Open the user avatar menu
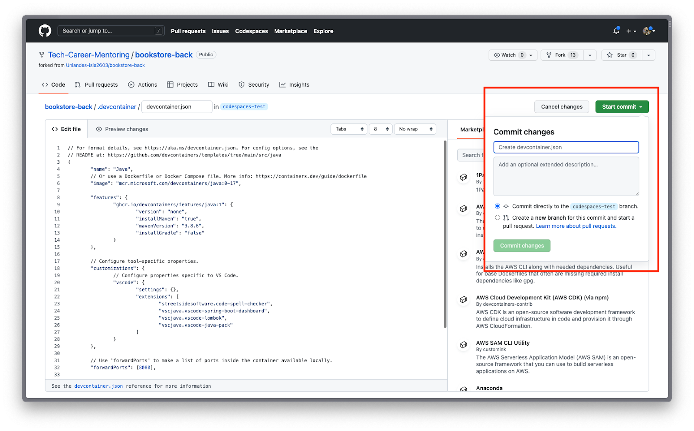This screenshot has width=694, height=431. click(648, 31)
